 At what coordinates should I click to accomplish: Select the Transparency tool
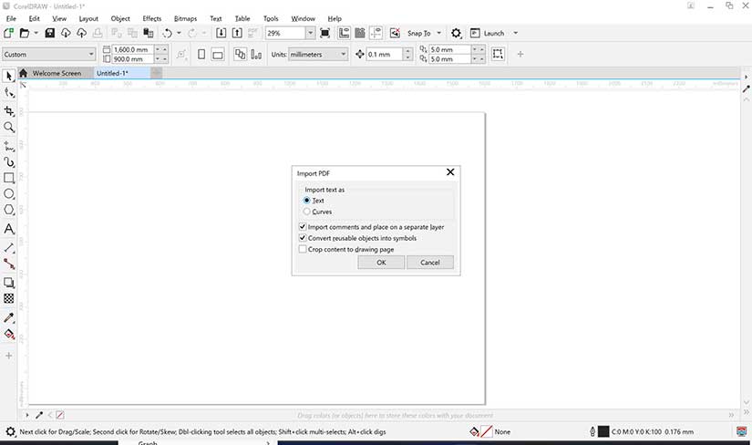click(x=8, y=298)
